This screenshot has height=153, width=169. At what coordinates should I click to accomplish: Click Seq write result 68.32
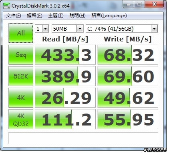128,55
